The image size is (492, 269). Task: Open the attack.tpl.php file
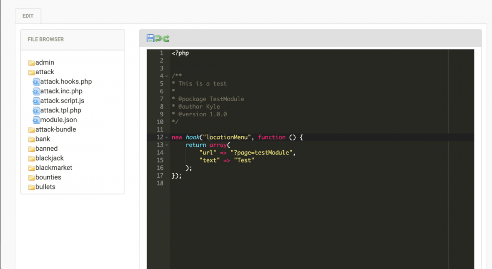[x=61, y=110]
